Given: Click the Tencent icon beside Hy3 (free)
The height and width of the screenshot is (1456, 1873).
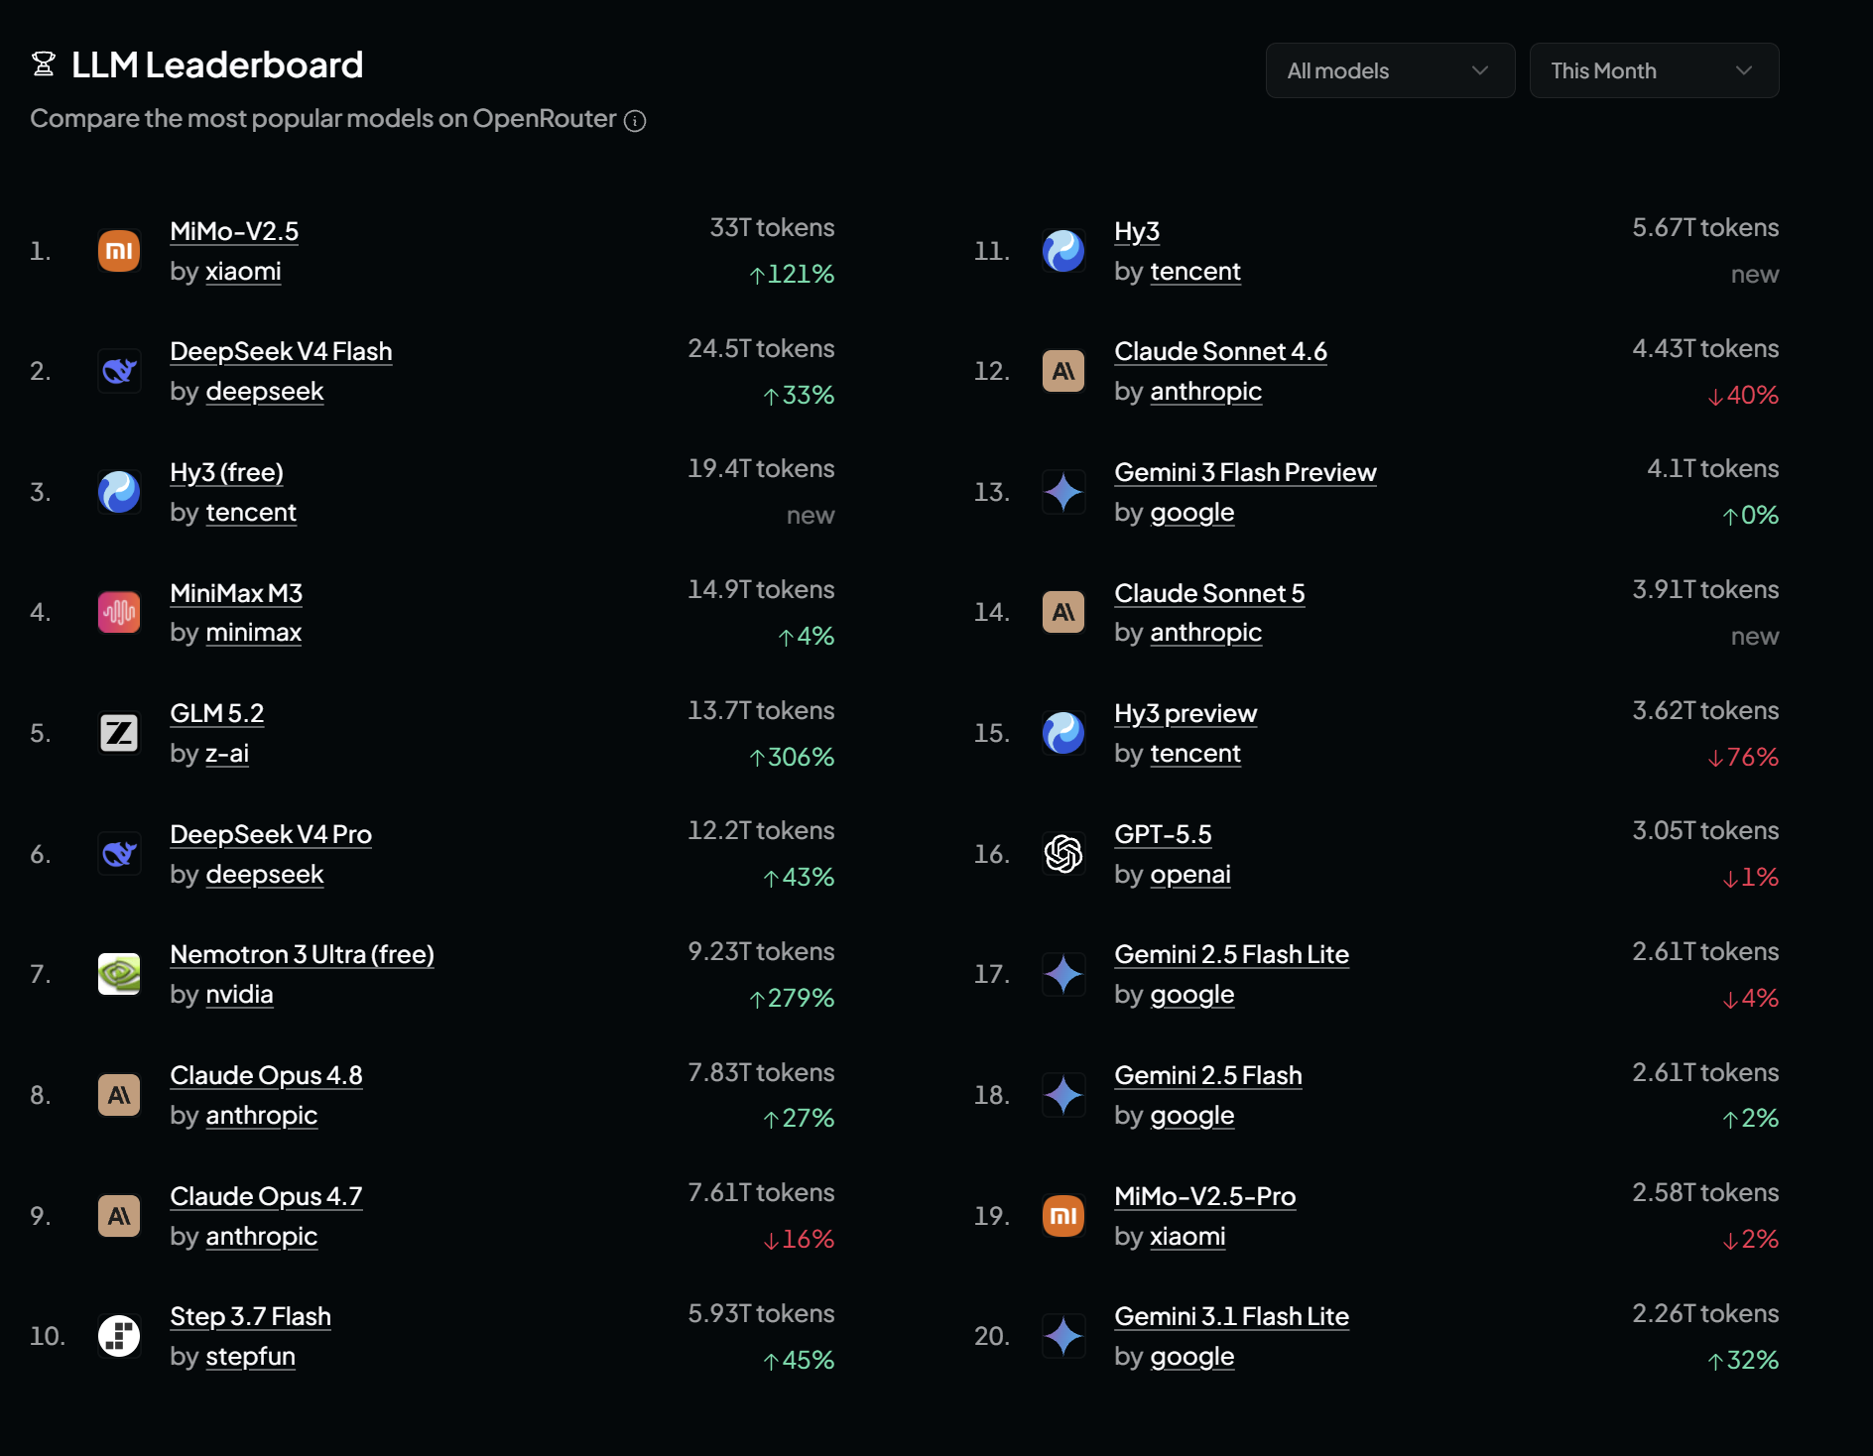Looking at the screenshot, I should click(x=119, y=492).
